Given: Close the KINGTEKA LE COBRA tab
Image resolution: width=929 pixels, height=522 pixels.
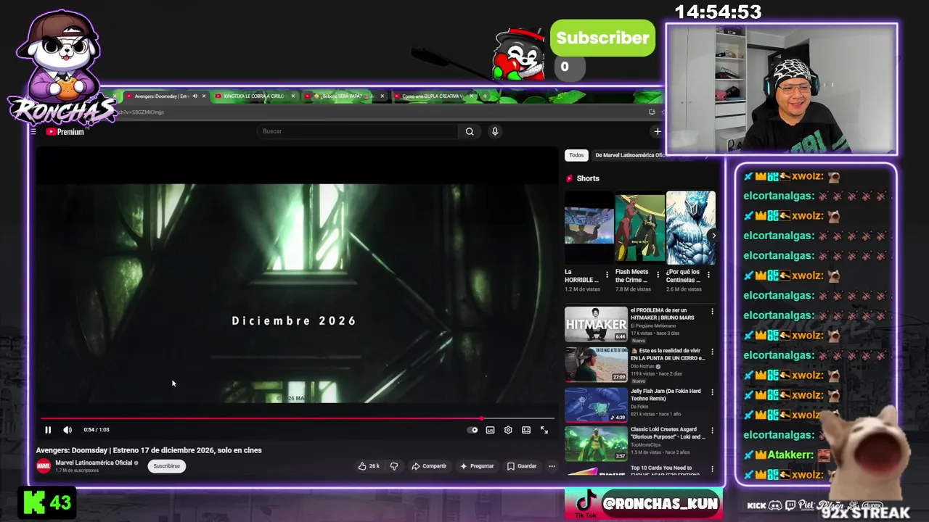Looking at the screenshot, I should (x=293, y=96).
